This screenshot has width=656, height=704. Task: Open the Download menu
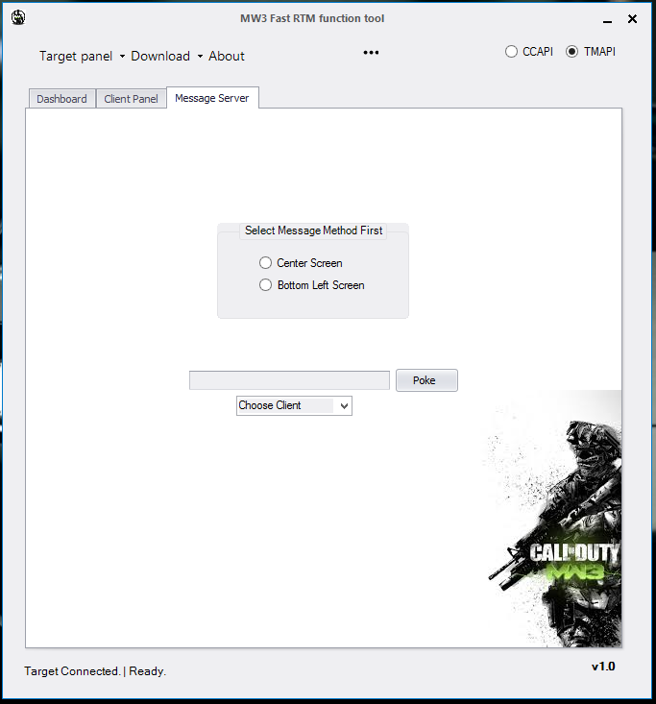(160, 56)
